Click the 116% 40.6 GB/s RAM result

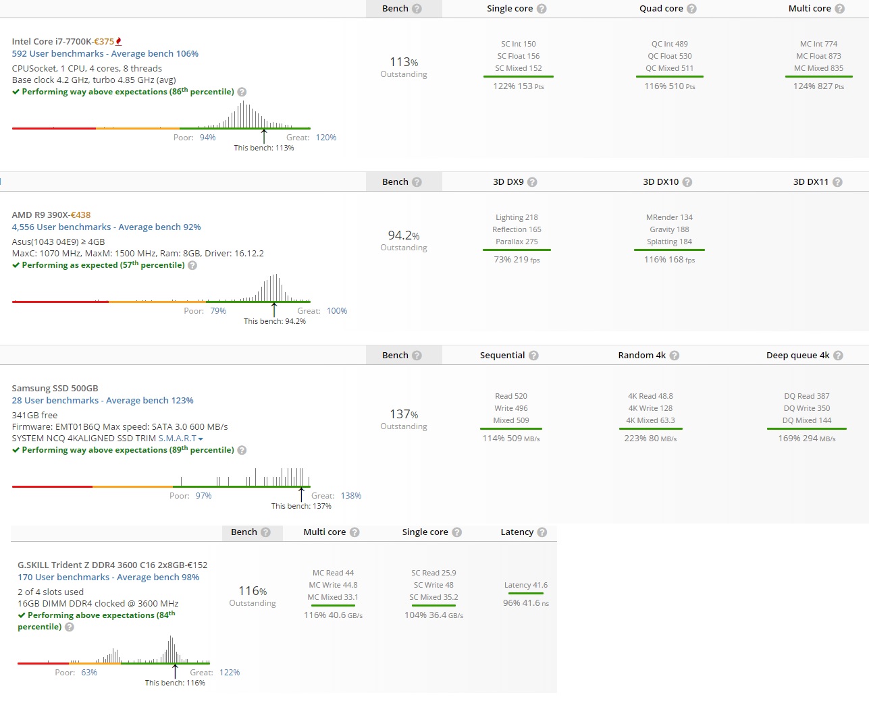click(x=334, y=615)
